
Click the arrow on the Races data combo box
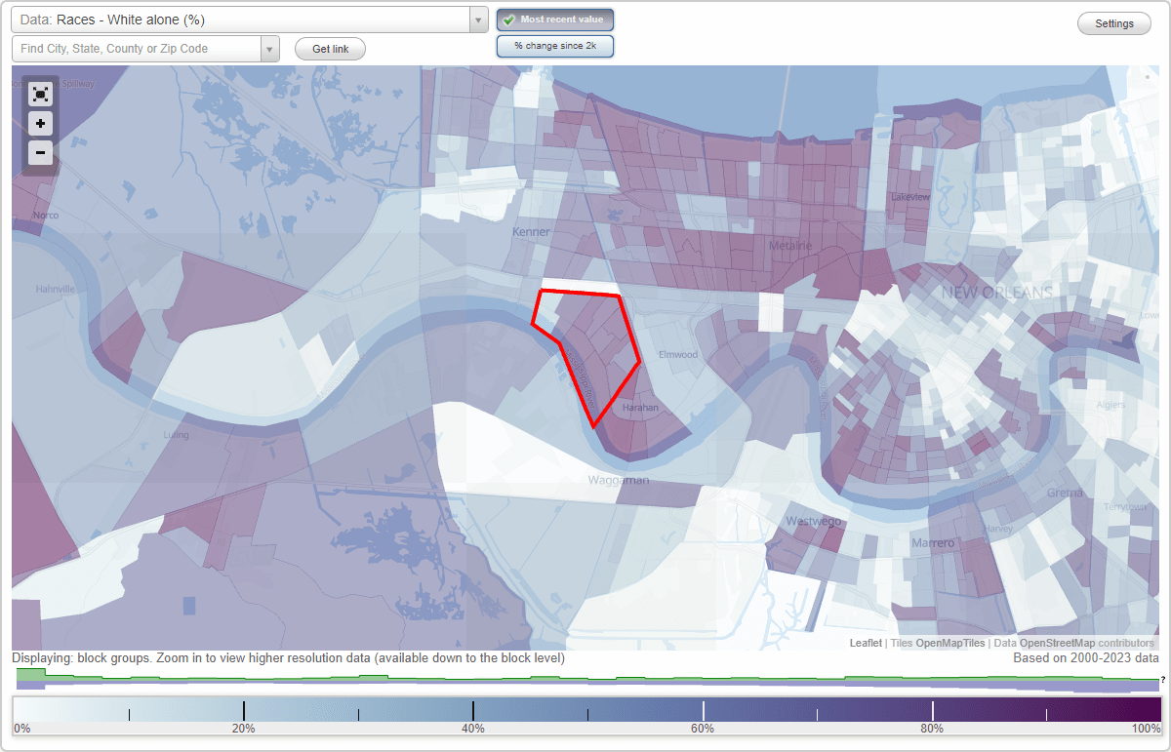[x=477, y=19]
